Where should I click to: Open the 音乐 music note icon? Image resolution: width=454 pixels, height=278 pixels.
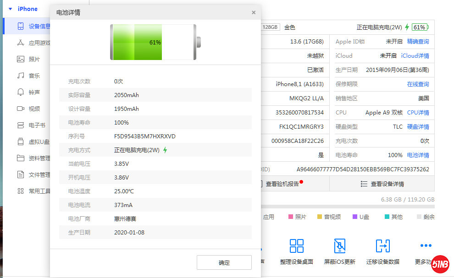[21, 76]
